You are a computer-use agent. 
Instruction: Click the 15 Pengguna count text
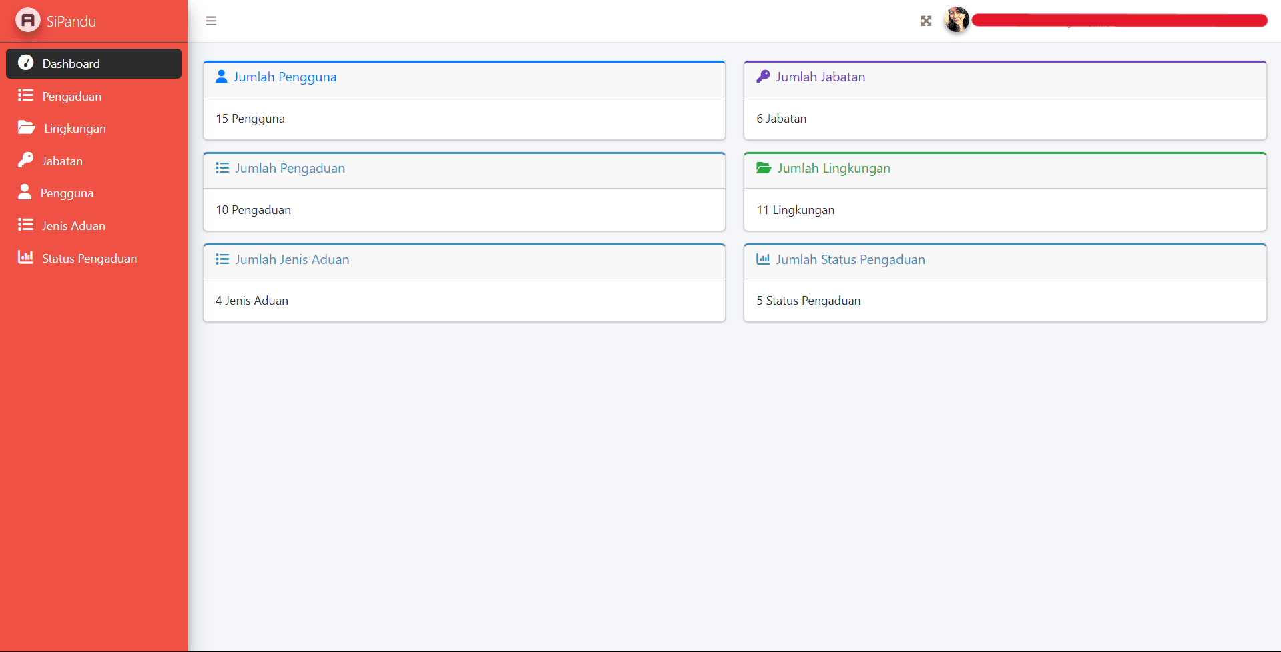(250, 119)
